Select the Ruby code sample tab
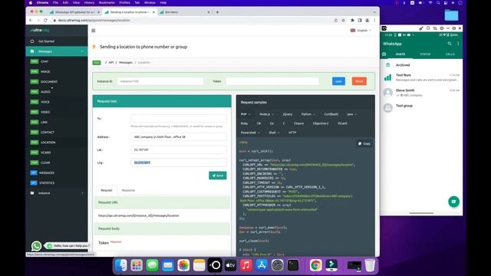The image size is (491, 276). point(244,123)
